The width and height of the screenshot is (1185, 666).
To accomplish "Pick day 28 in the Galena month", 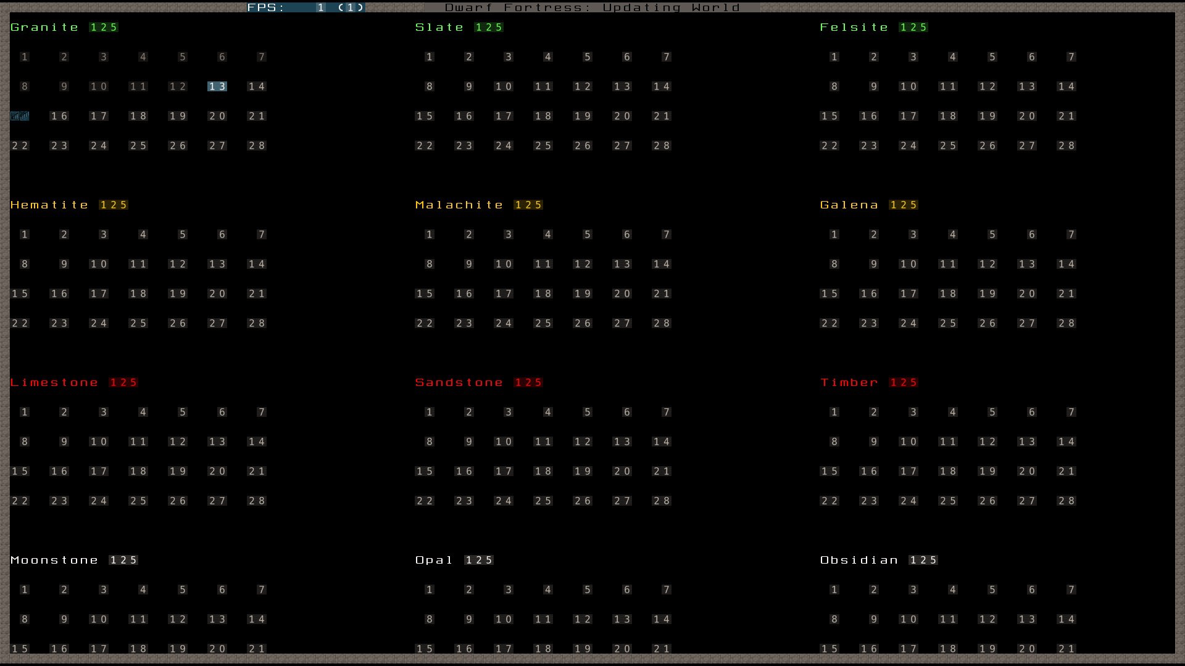I will coord(1066,323).
